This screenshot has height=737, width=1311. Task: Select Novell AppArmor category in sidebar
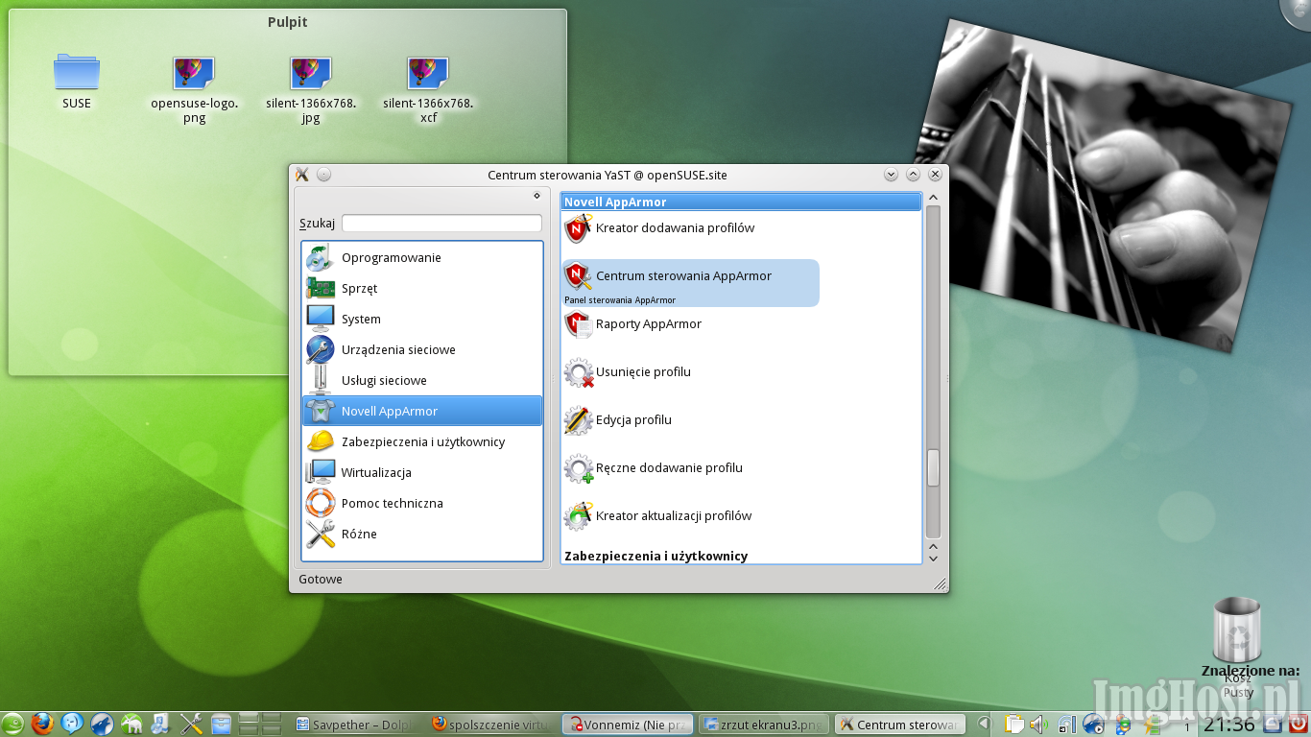point(422,411)
